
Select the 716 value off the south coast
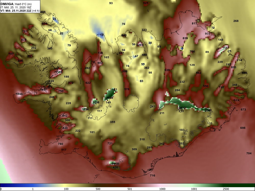[152, 175]
